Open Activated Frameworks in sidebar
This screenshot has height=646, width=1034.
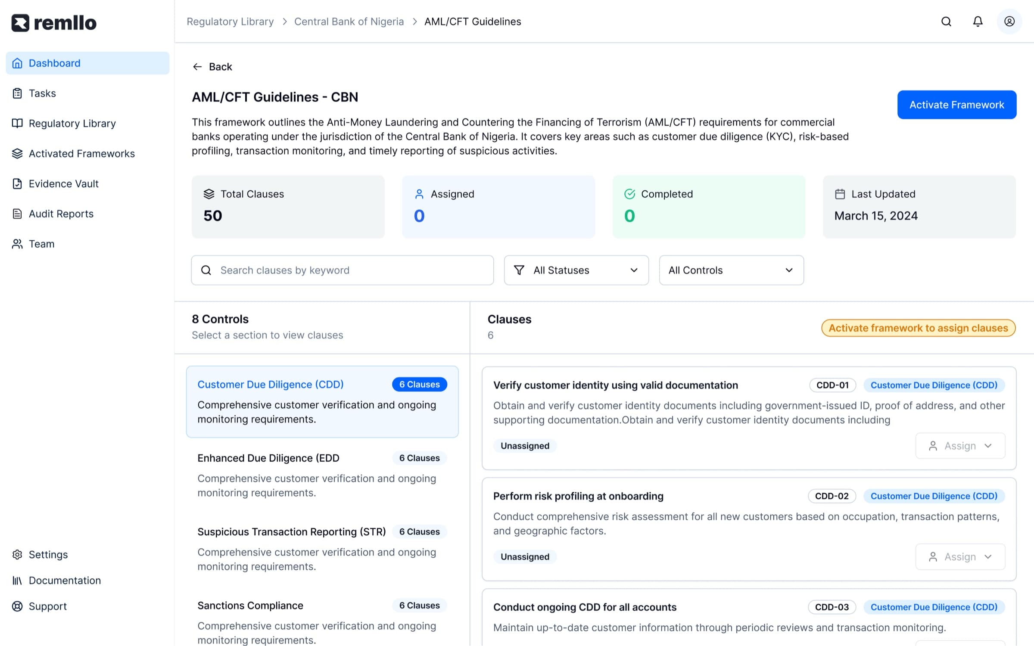[x=87, y=154]
